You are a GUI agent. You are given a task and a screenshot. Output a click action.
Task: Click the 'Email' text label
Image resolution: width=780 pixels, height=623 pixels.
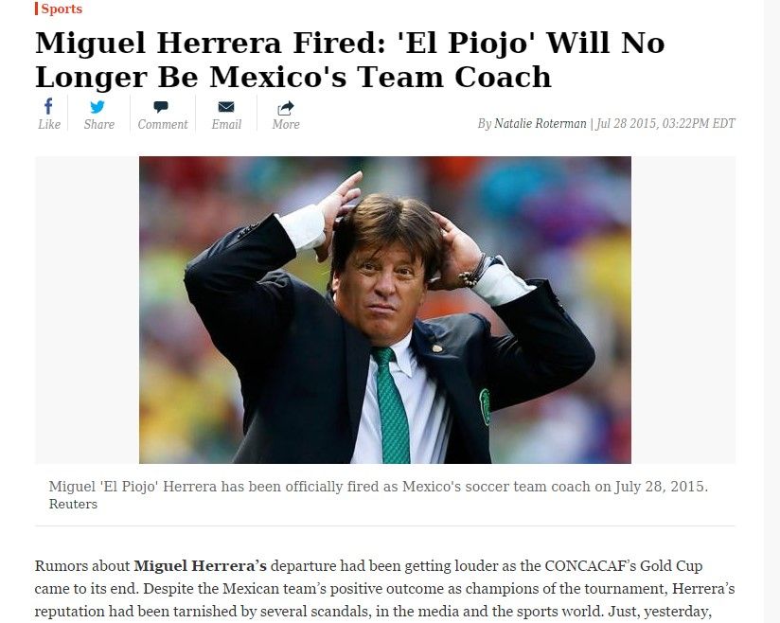point(226,124)
